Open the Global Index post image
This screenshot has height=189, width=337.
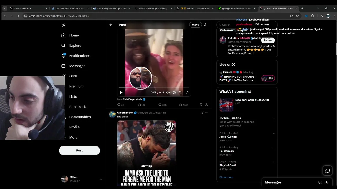147,153
